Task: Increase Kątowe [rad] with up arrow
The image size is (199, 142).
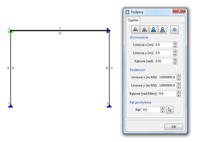Action: pyautogui.click(x=175, y=60)
